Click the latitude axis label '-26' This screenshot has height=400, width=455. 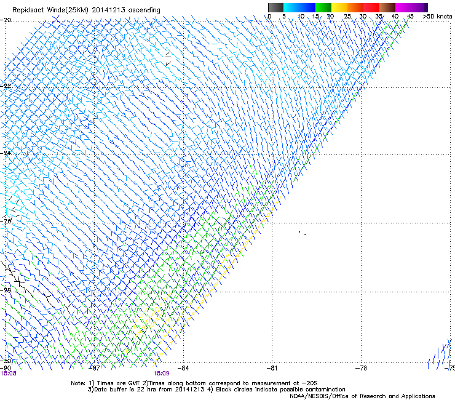[x=6, y=221]
